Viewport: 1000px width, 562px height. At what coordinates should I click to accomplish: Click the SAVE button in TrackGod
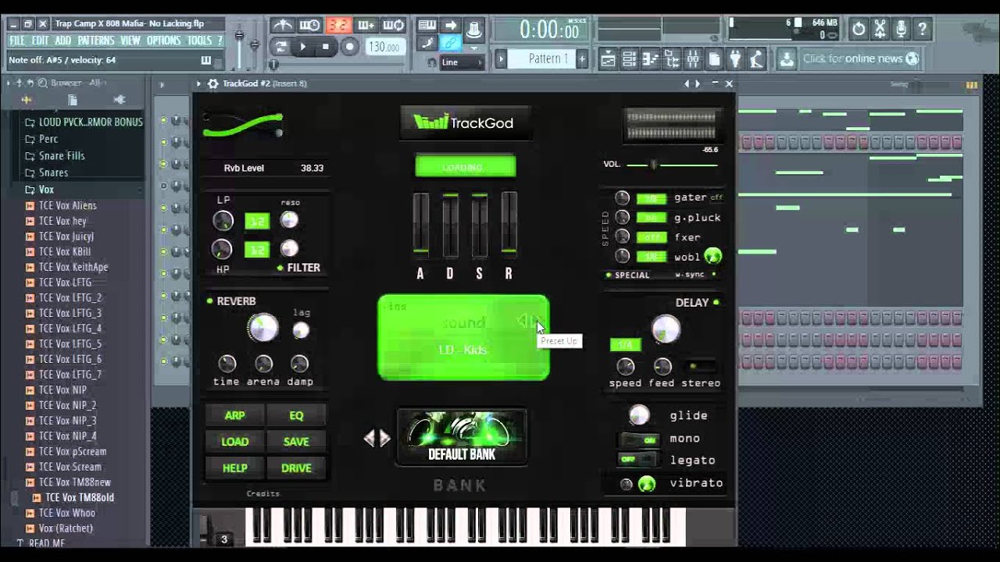click(296, 442)
